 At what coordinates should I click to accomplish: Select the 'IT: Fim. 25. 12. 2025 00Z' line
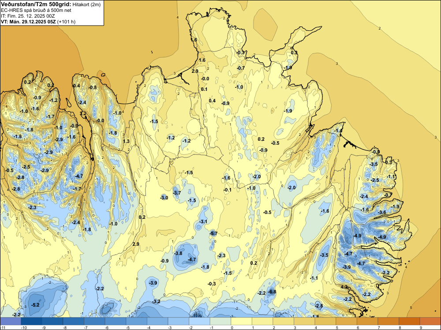[x=28, y=16]
